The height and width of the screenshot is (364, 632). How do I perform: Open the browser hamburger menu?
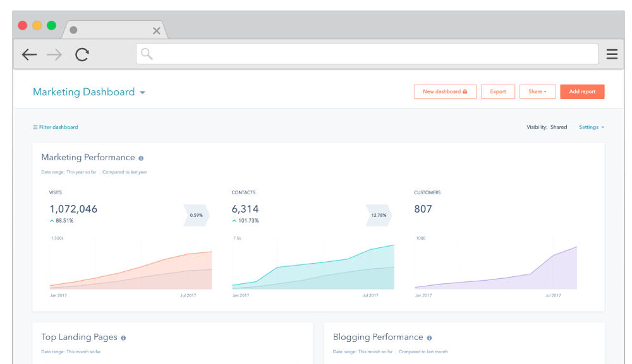pos(612,54)
